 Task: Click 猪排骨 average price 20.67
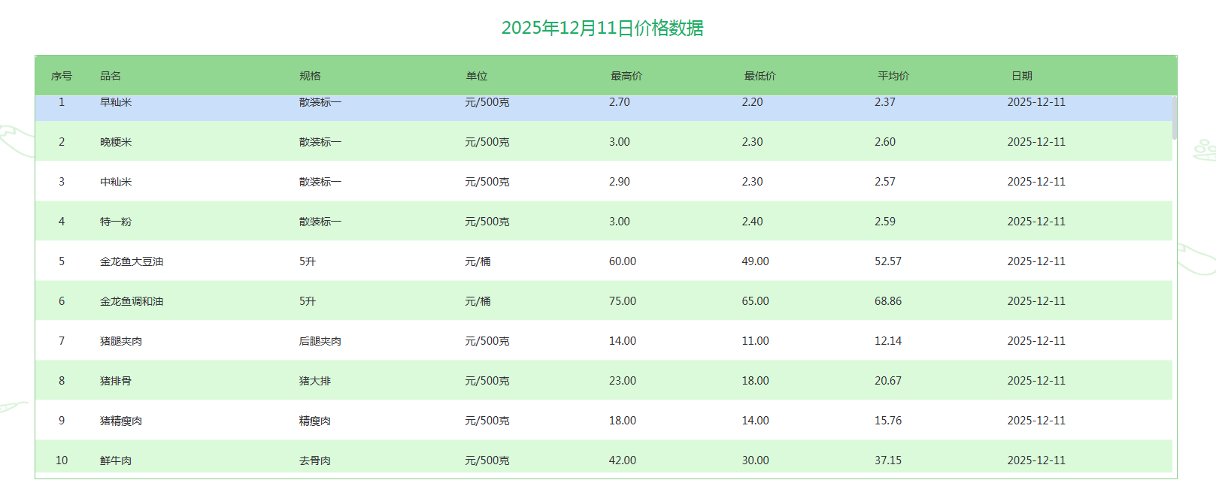887,381
